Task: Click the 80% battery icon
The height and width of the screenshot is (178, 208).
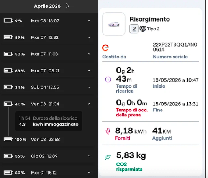Action: click(8, 173)
